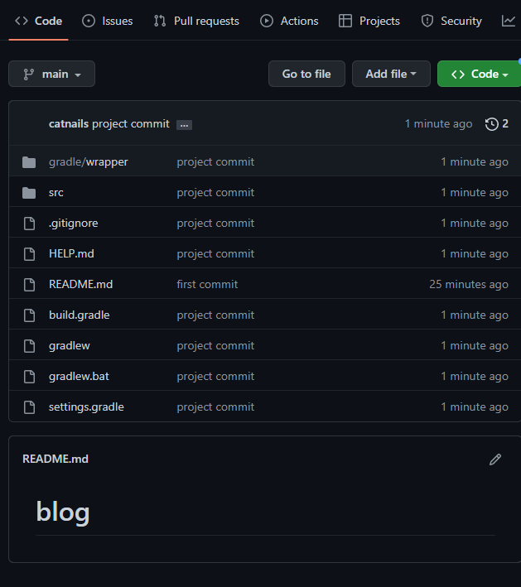Open the .gitignore file
Screen dimensions: 521x587
click(74, 224)
